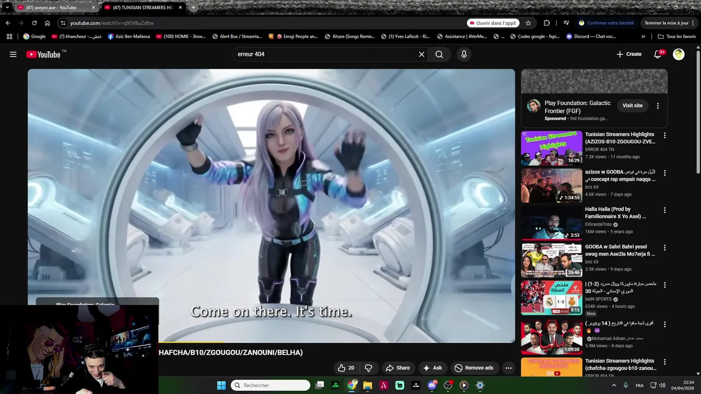The height and width of the screenshot is (394, 701).
Task: Open the Chrome extensions puzzle icon
Action: click(547, 23)
